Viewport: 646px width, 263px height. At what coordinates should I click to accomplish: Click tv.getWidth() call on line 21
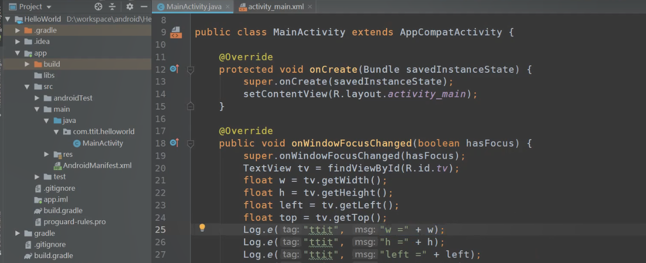[x=342, y=180]
